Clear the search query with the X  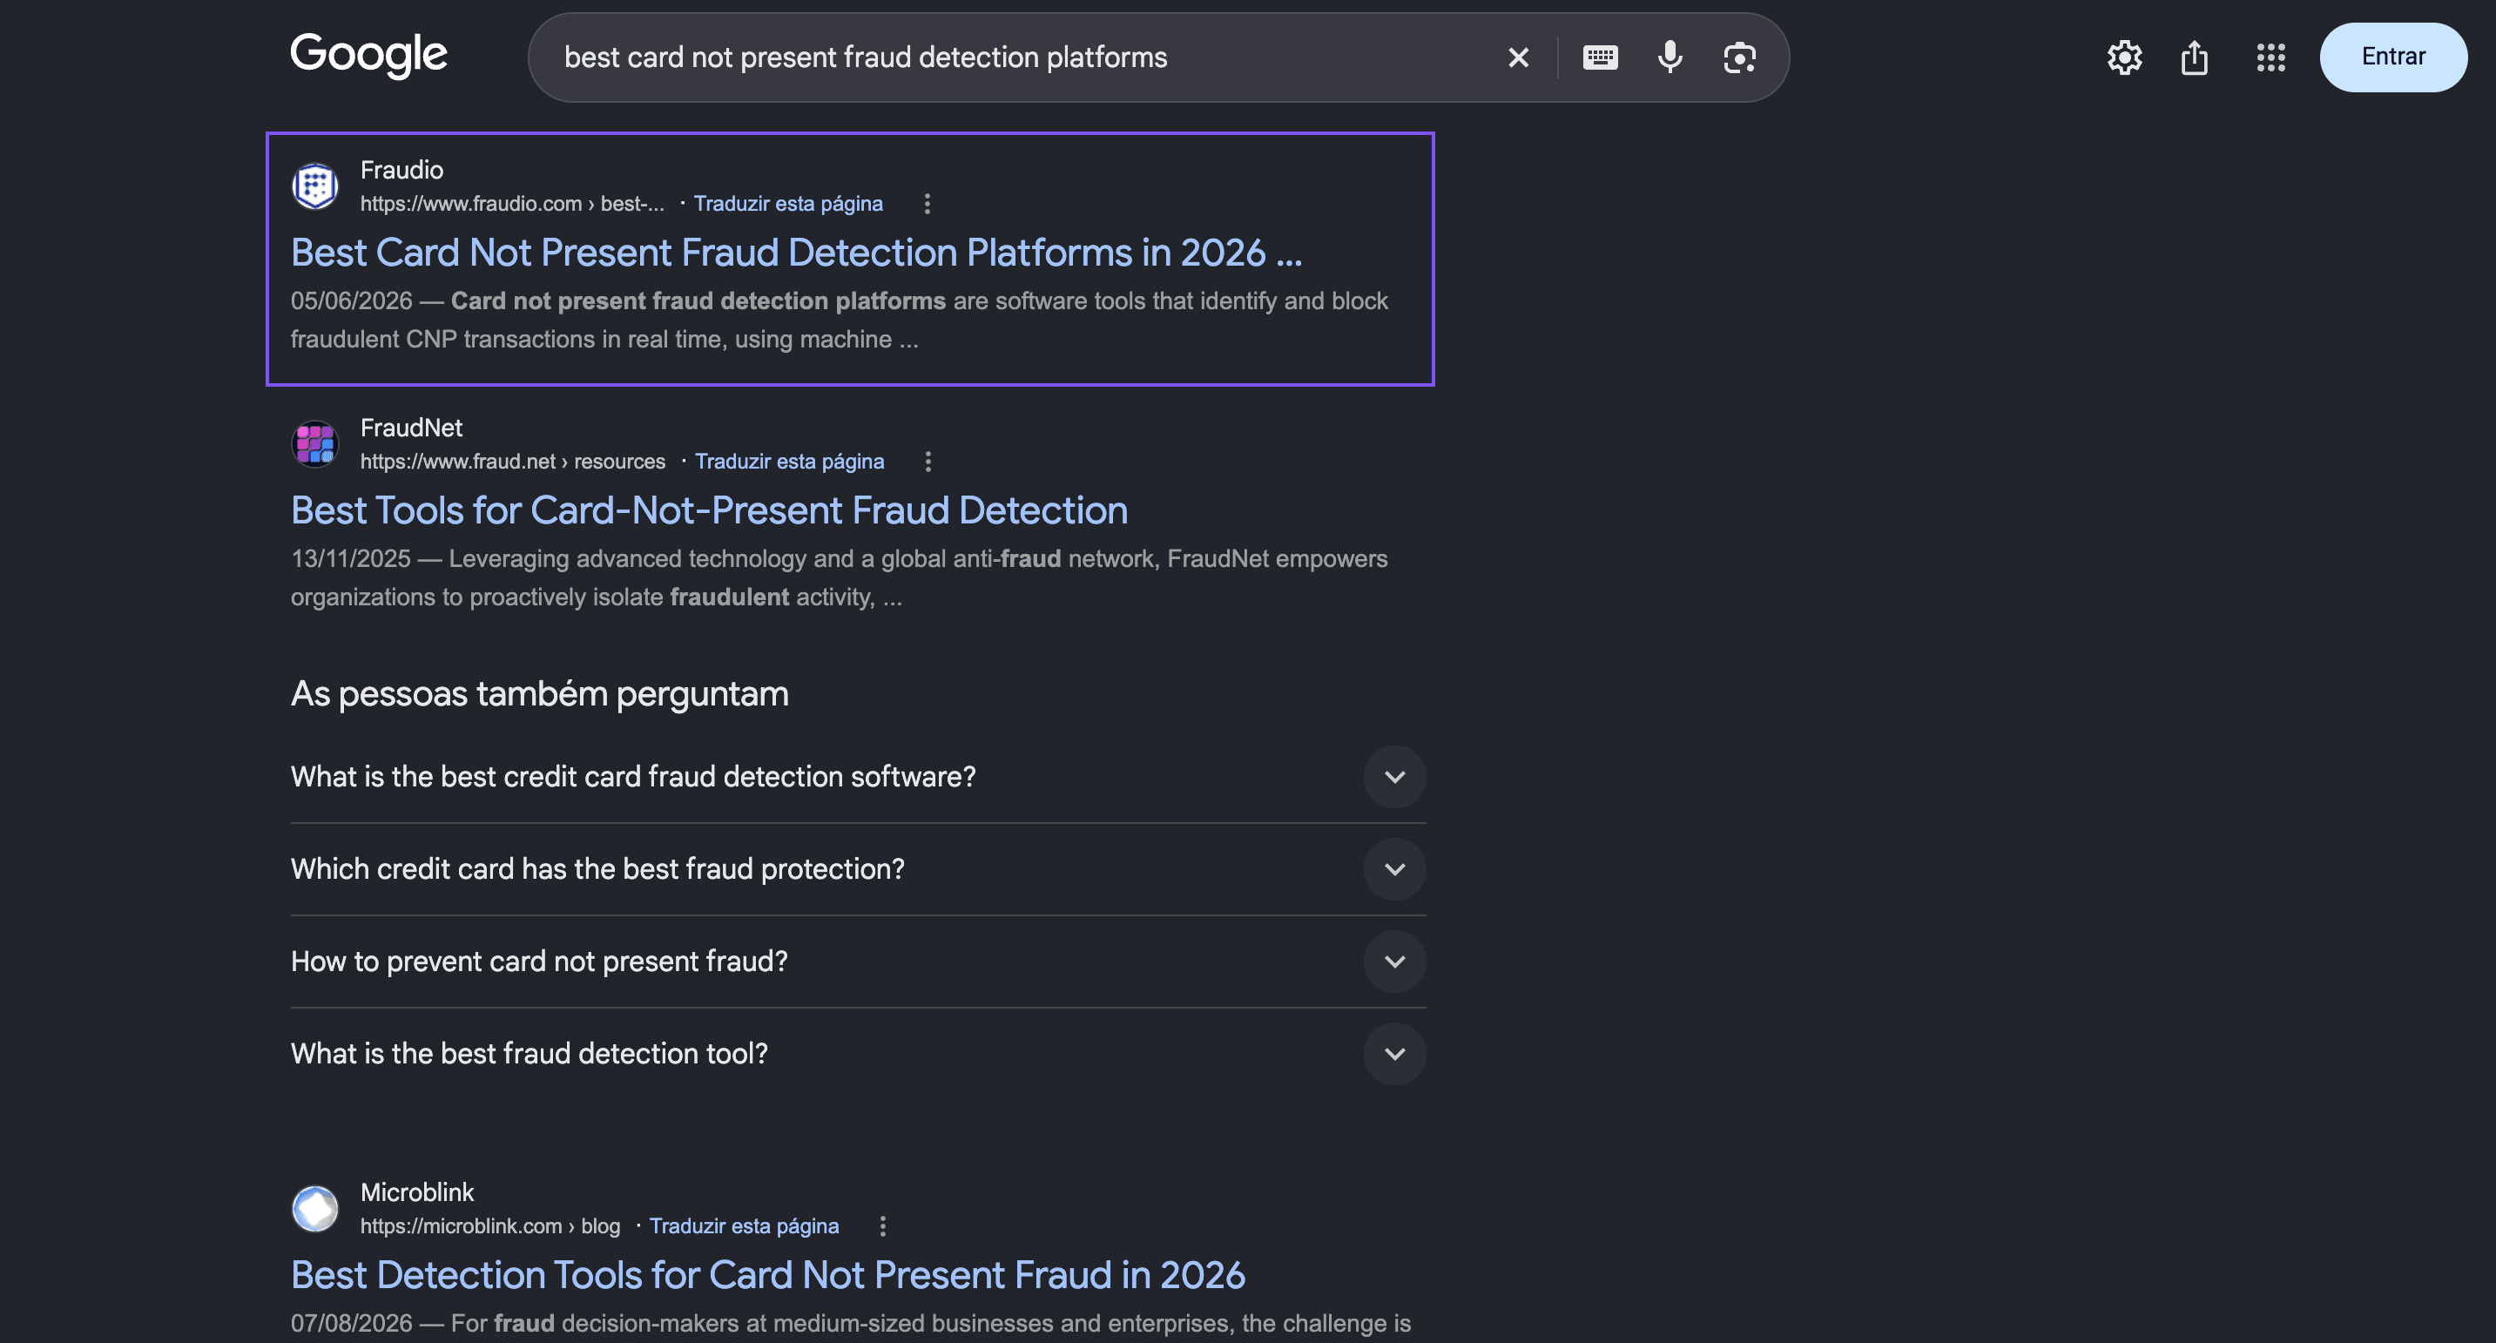coord(1518,57)
